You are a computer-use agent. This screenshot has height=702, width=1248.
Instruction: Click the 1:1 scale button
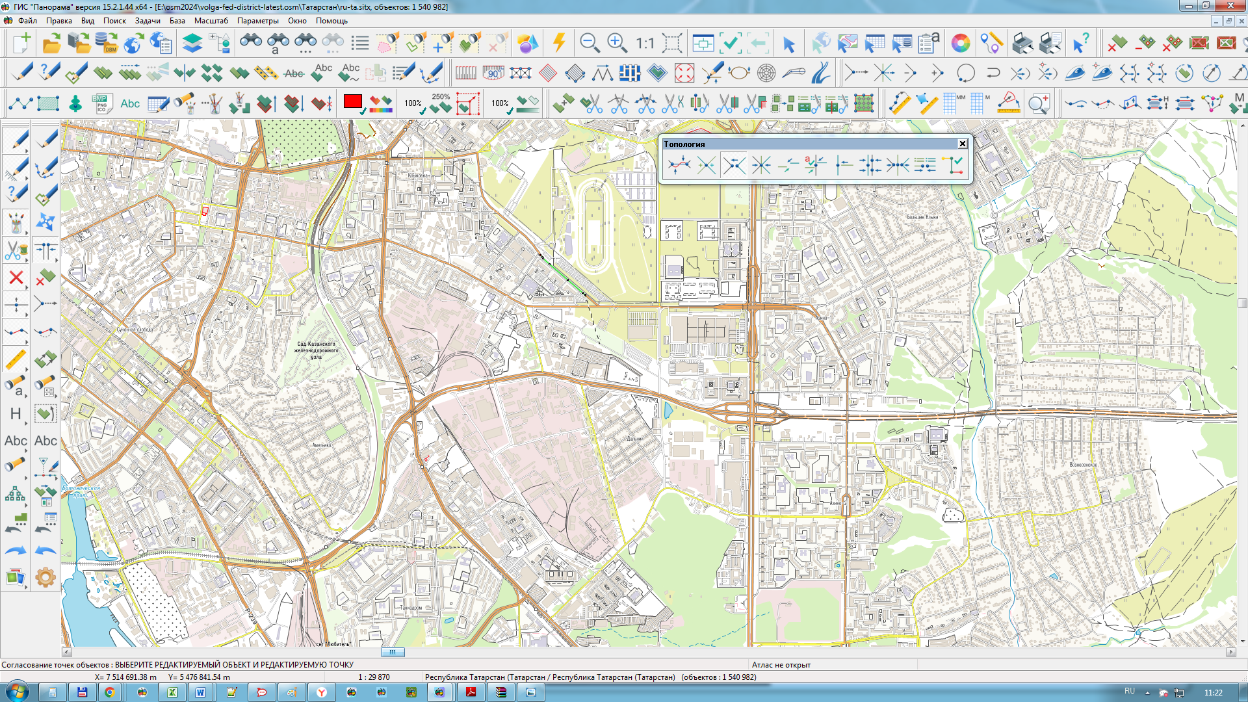644,44
